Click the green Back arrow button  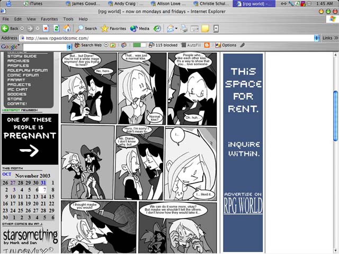click(x=5, y=29)
